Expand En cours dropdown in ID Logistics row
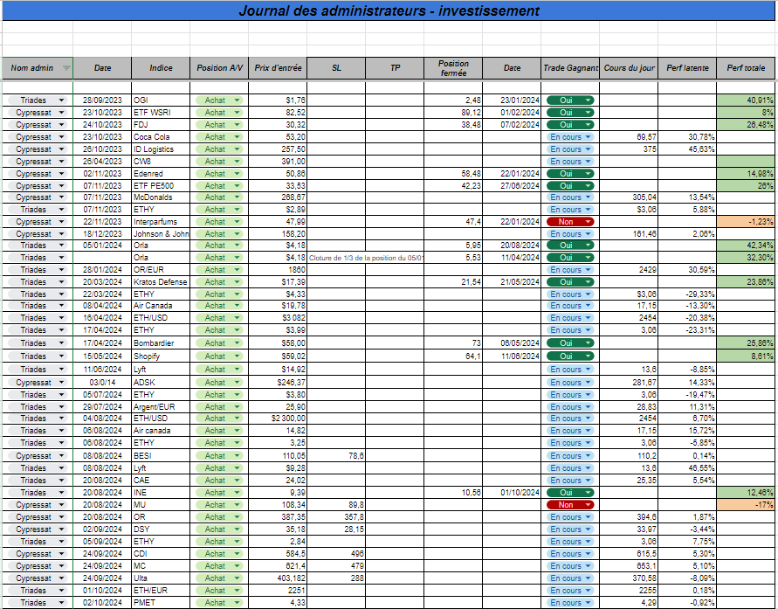 point(570,149)
